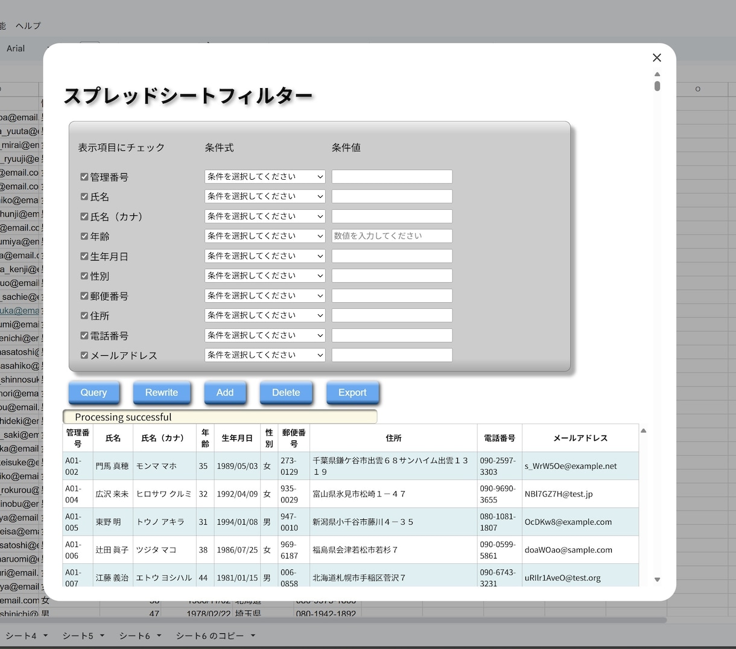Click the phone cell 080-1081-1807

[x=500, y=522]
